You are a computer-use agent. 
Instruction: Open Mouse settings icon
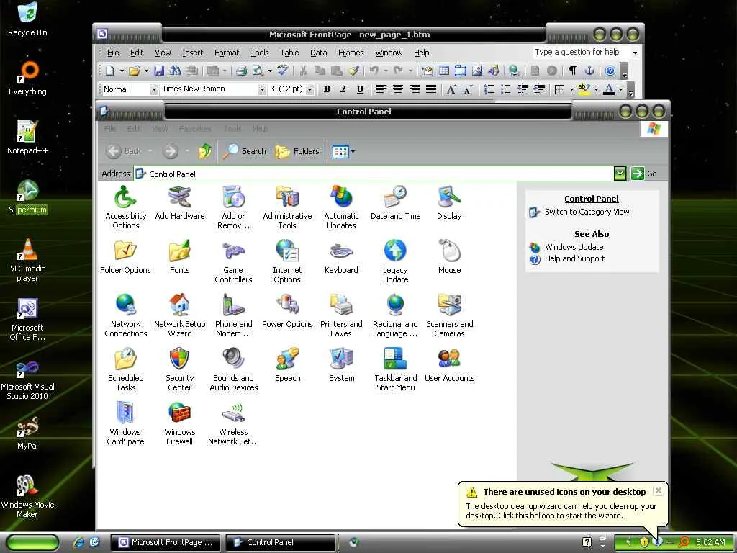pyautogui.click(x=449, y=257)
